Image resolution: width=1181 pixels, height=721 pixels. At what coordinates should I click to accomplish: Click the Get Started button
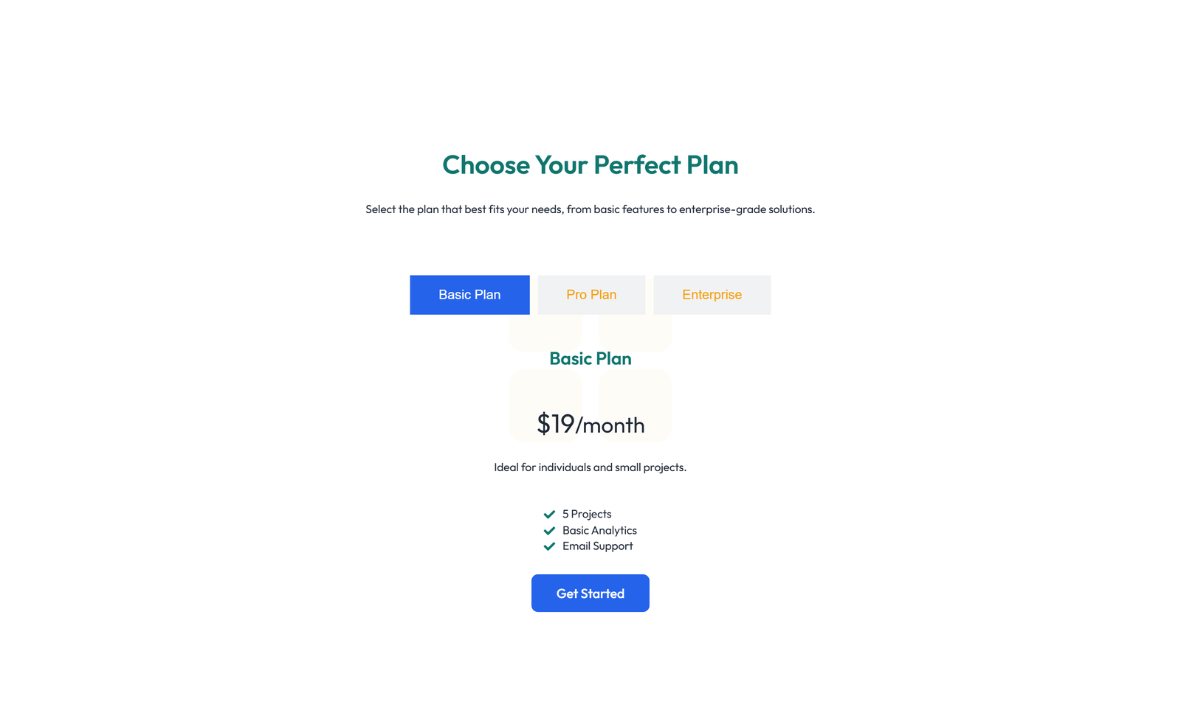(590, 593)
